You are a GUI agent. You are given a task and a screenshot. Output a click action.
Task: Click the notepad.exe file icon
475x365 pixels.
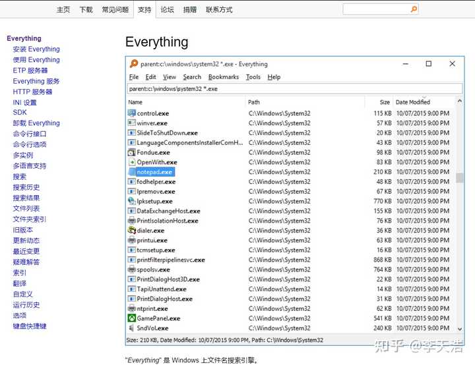click(131, 172)
